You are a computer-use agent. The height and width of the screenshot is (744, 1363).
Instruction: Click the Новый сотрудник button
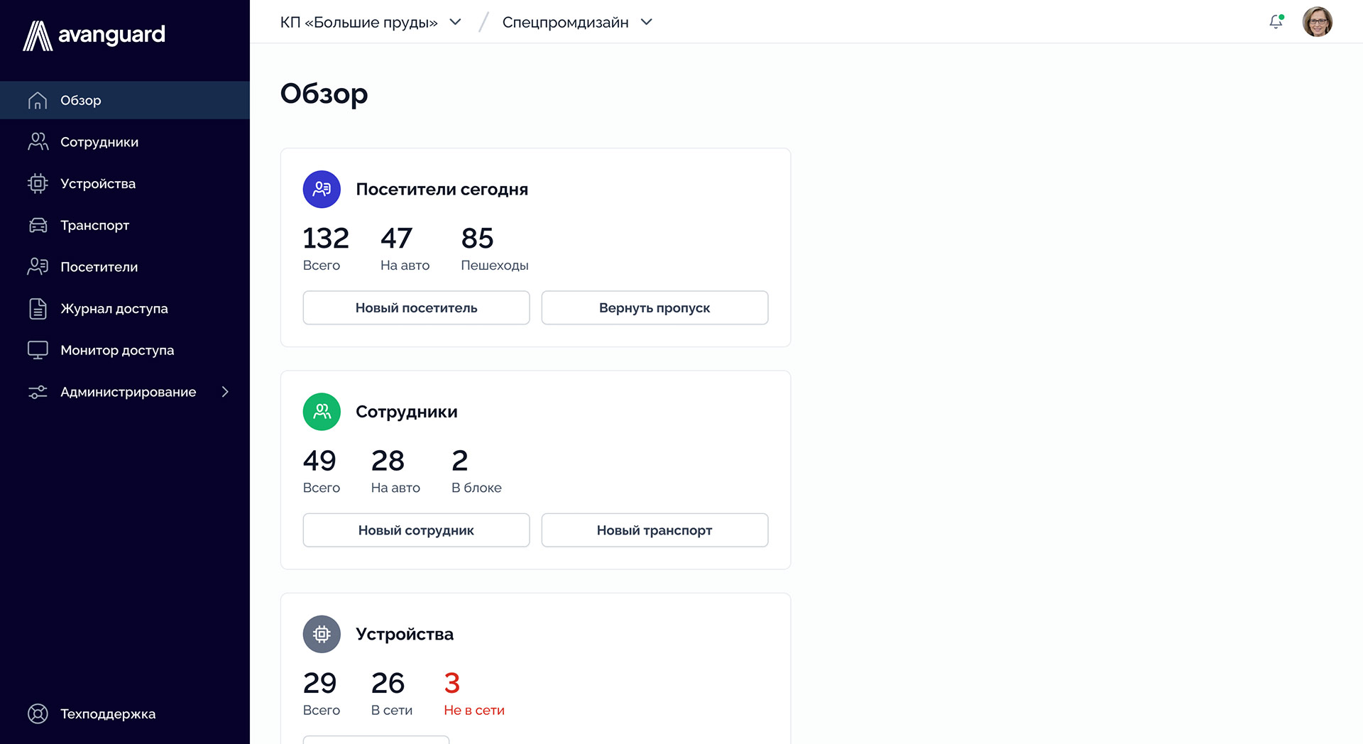pyautogui.click(x=416, y=530)
